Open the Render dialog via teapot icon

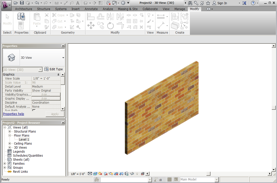[x=111, y=173]
